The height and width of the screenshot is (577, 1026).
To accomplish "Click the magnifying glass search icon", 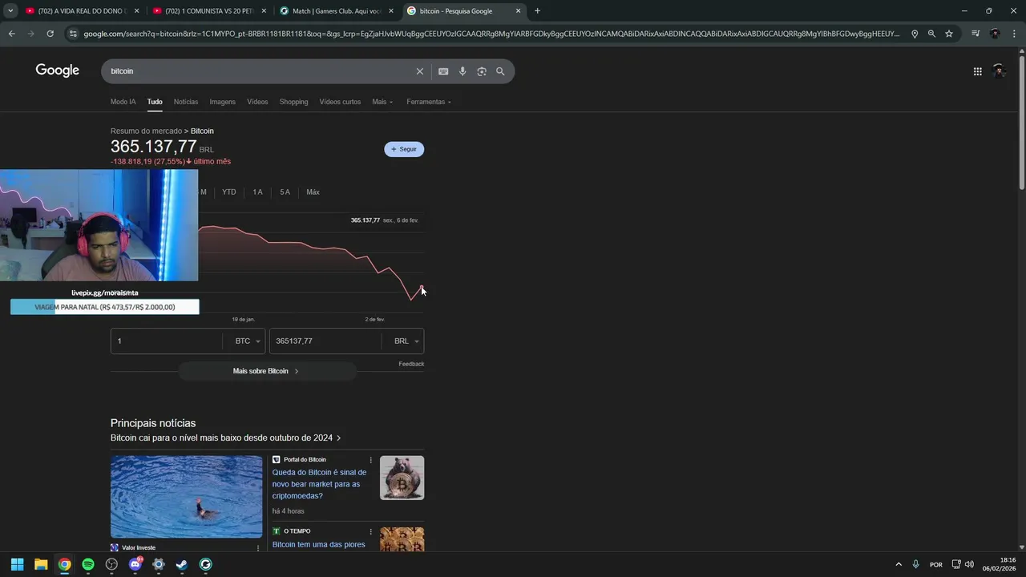I will (500, 71).
